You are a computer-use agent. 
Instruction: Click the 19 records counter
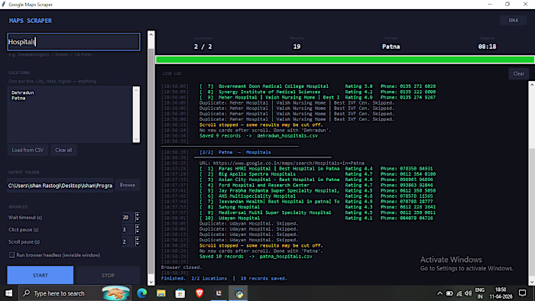[x=297, y=47]
